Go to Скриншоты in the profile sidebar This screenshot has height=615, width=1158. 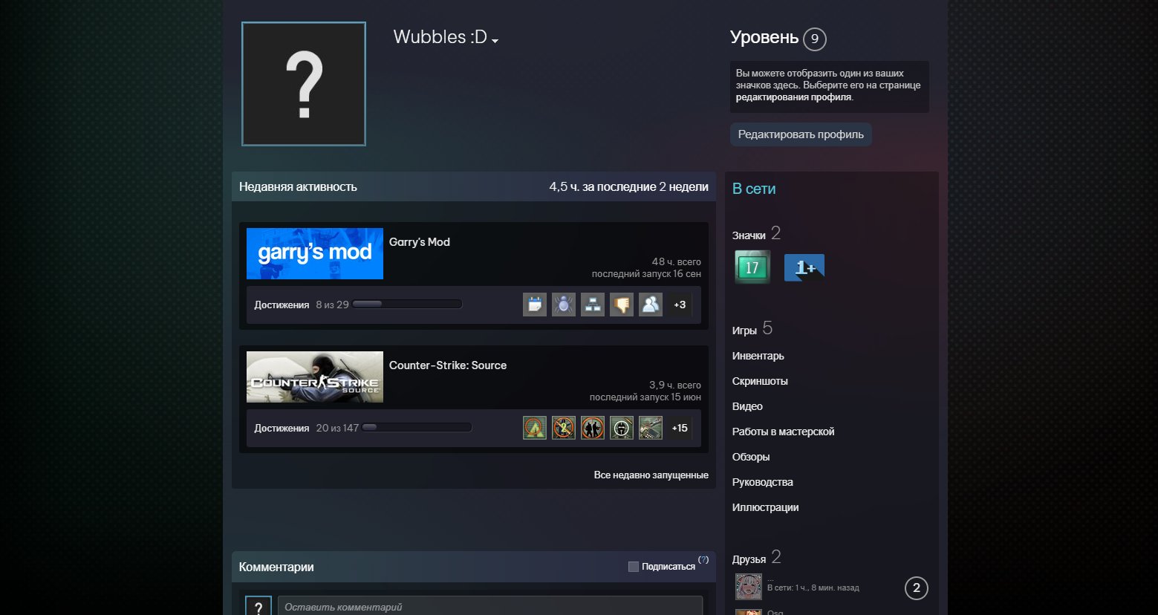pyautogui.click(x=760, y=381)
